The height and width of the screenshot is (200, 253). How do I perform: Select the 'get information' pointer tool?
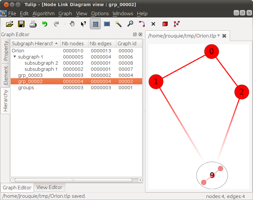point(83,24)
